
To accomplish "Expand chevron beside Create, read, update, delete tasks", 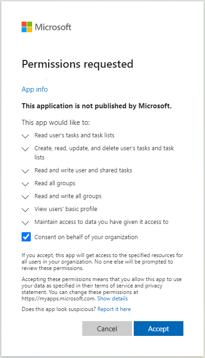I will (25, 149).
